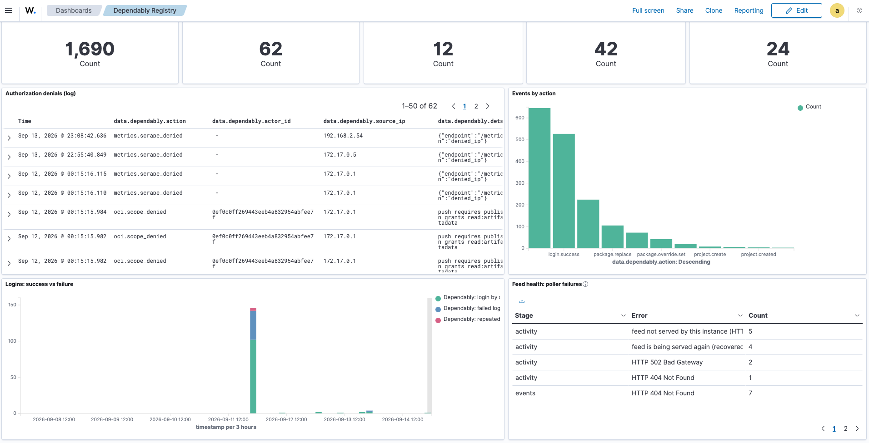The width and height of the screenshot is (869, 443).
Task: Click 'feed not served by this instance' cell
Action: [x=687, y=331]
